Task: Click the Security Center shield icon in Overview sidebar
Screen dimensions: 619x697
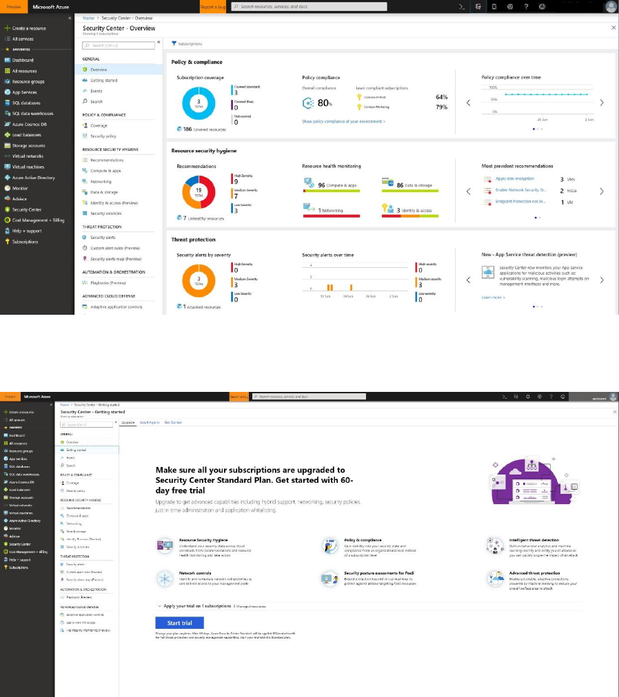Action: pyautogui.click(x=7, y=209)
